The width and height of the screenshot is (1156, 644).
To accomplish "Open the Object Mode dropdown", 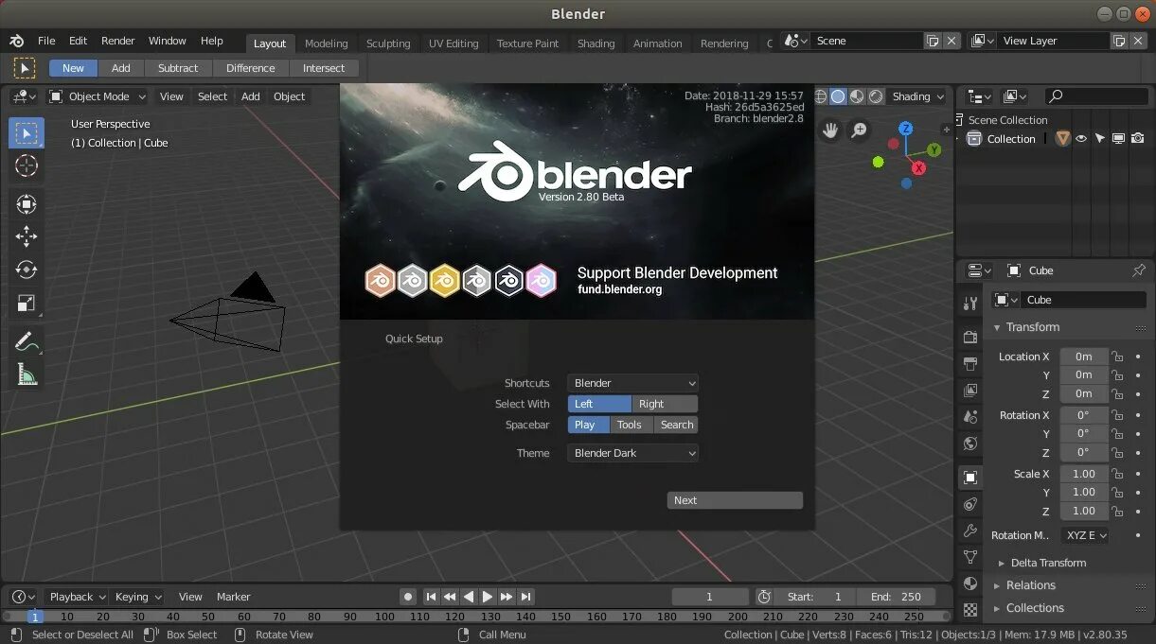I will (x=98, y=96).
